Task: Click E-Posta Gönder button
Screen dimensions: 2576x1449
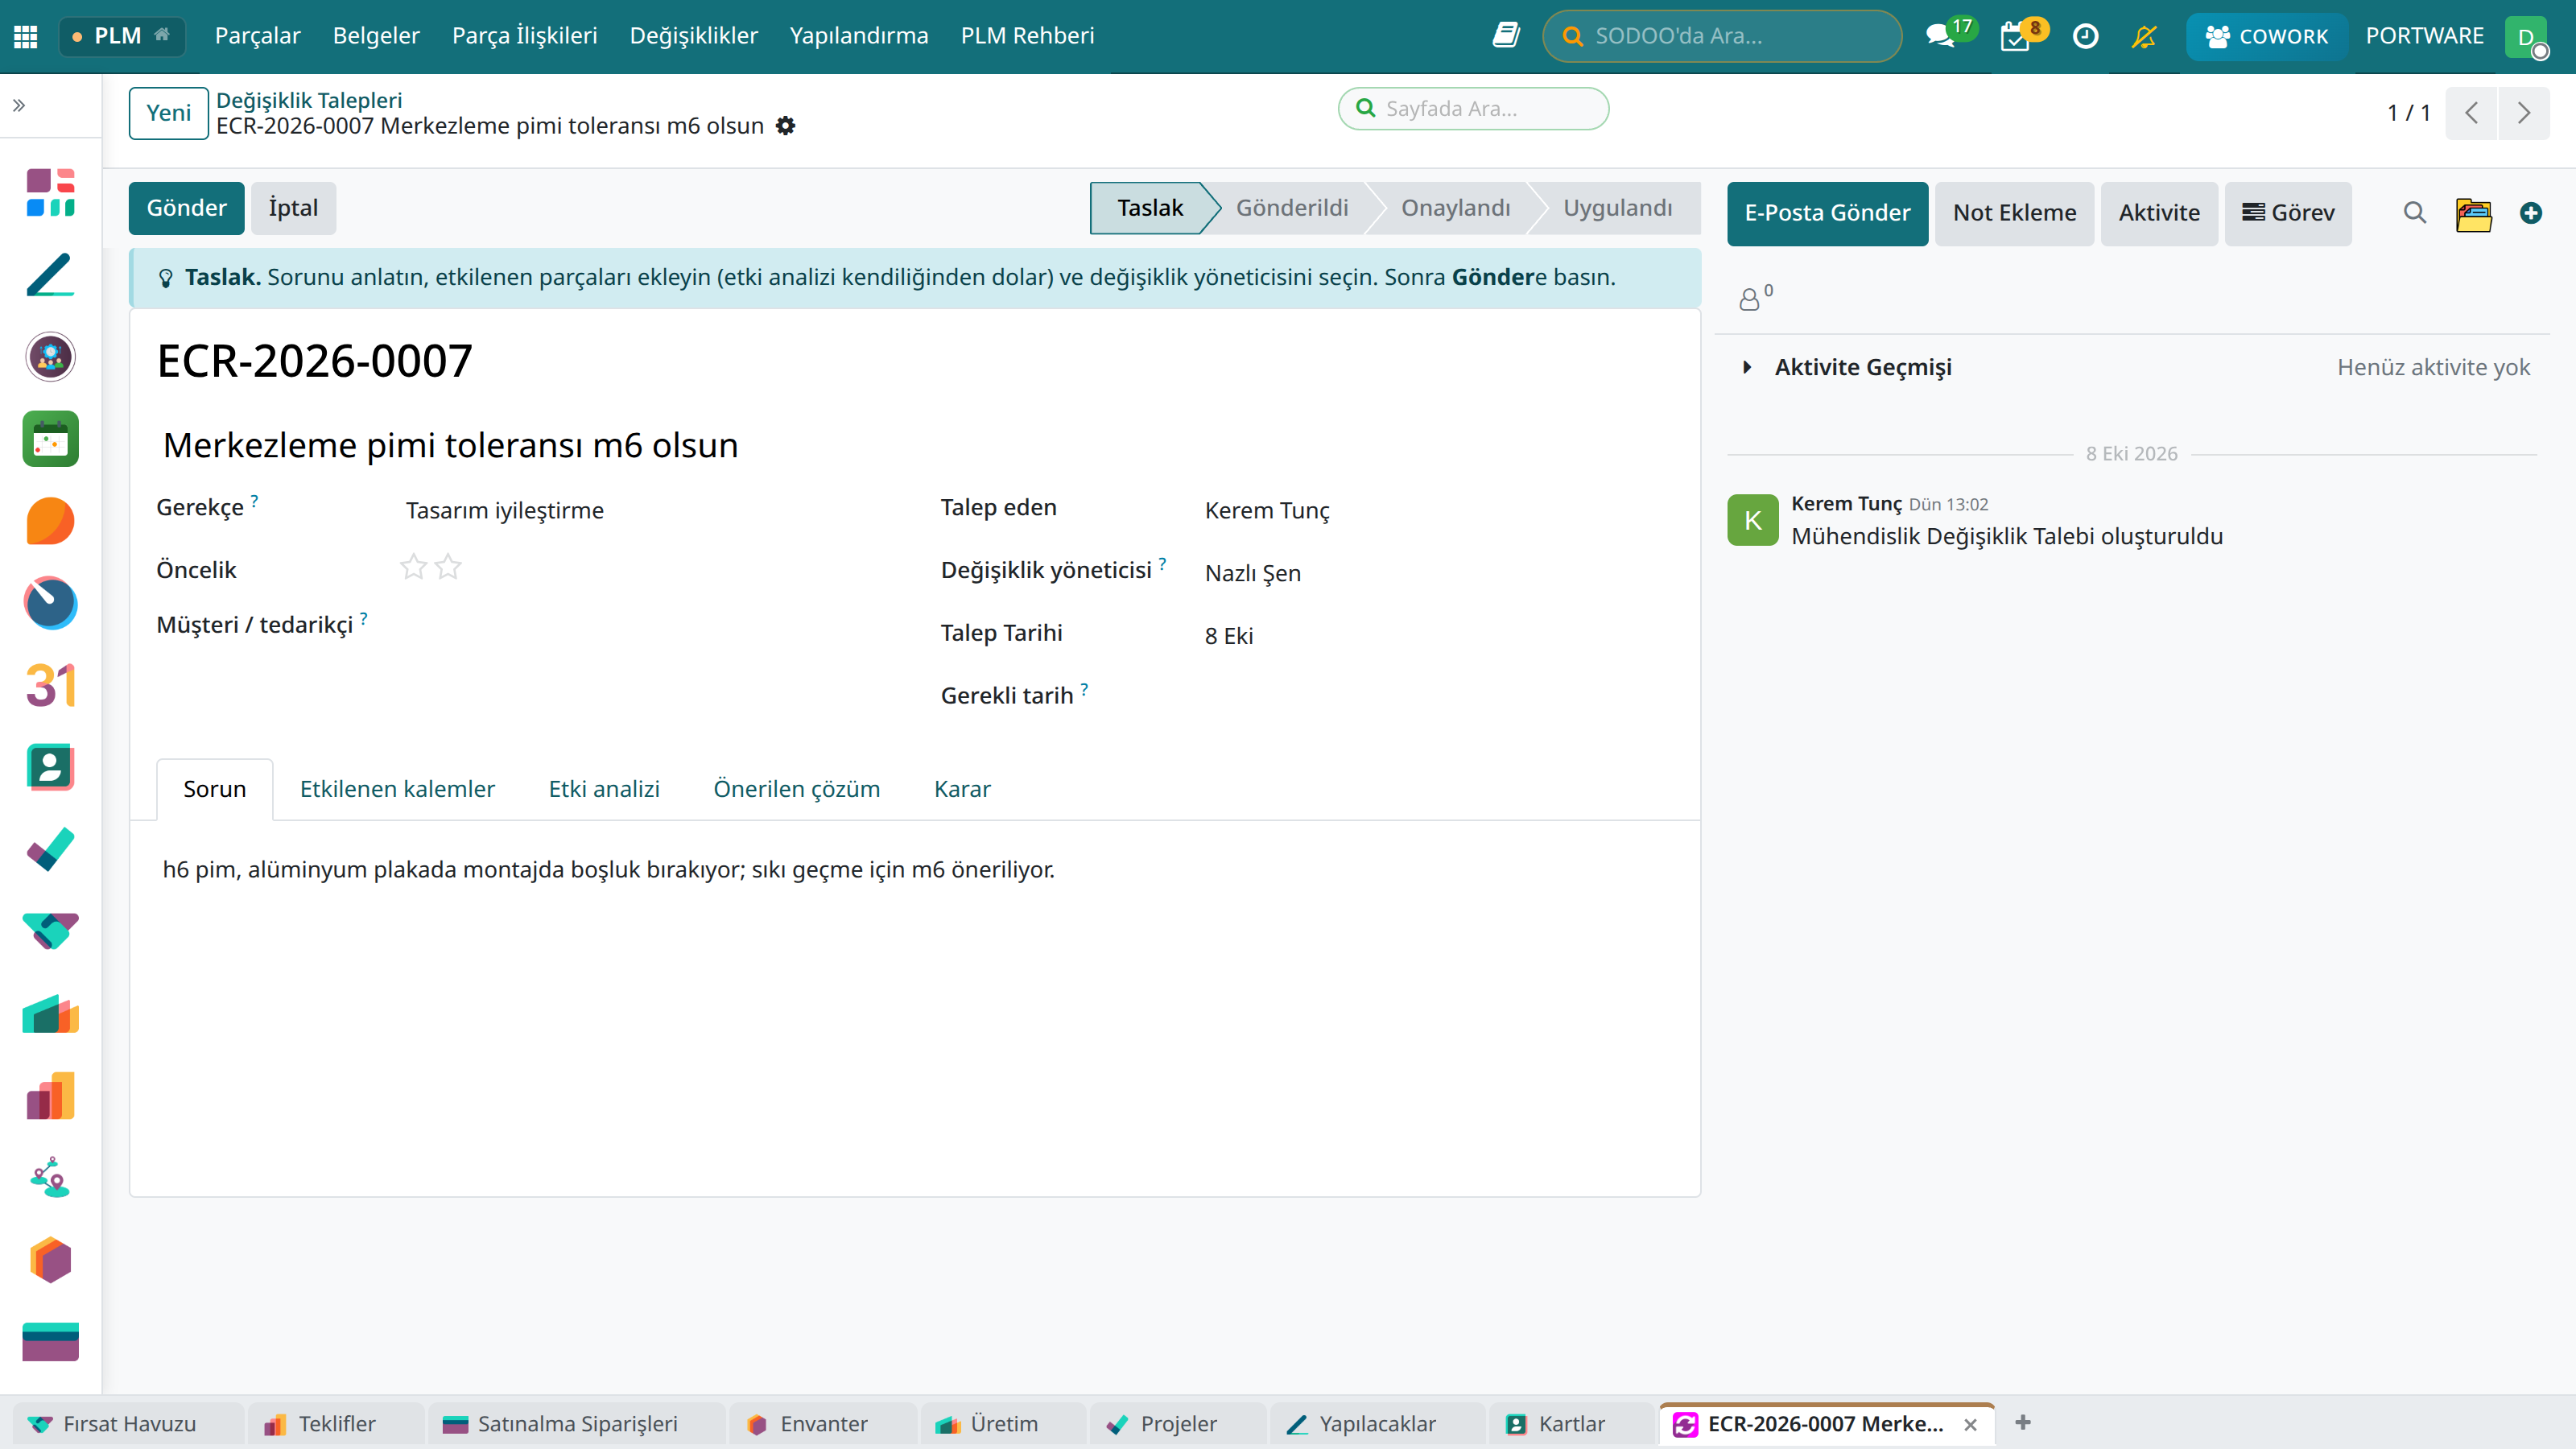Action: click(1827, 213)
